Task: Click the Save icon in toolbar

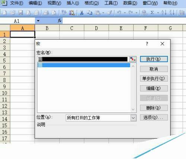Action: point(20,13)
